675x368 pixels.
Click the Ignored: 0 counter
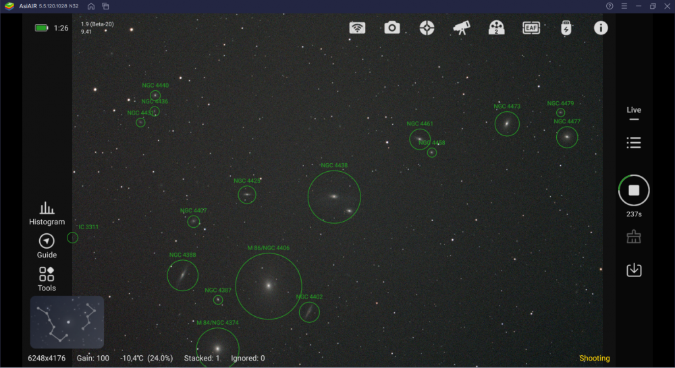(x=248, y=358)
